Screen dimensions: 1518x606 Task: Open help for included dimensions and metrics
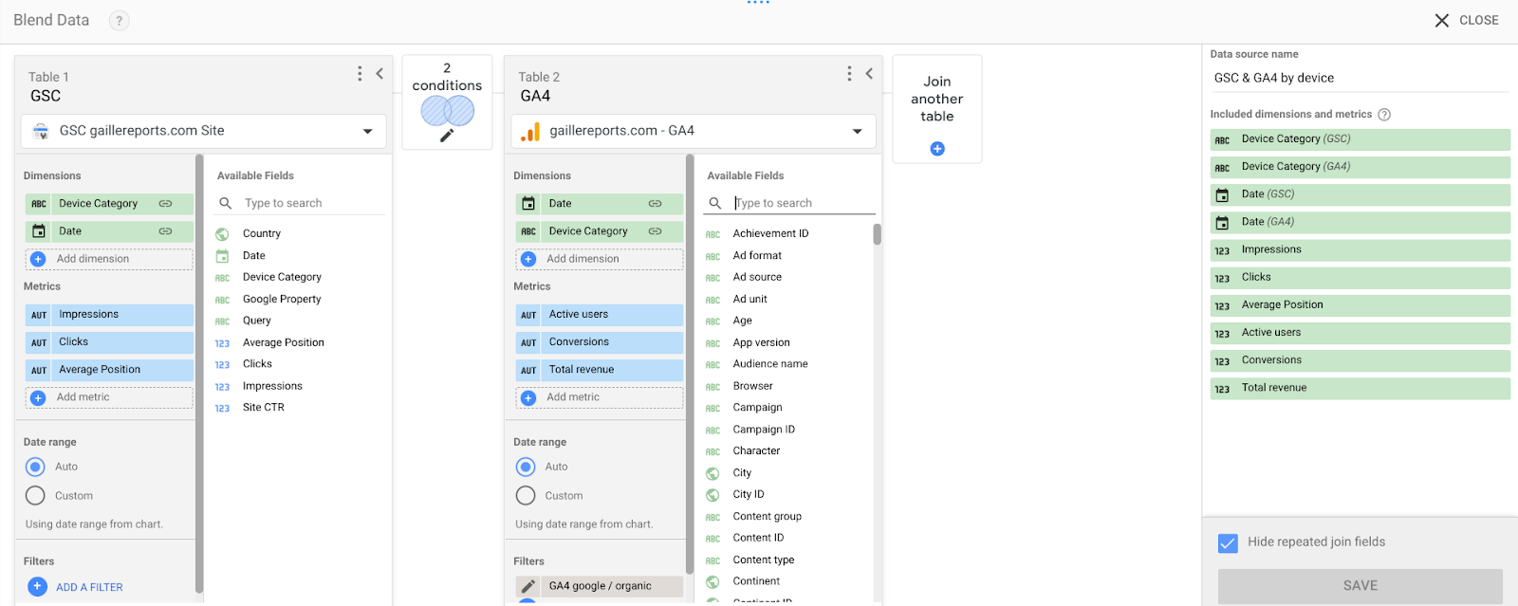(x=1384, y=115)
